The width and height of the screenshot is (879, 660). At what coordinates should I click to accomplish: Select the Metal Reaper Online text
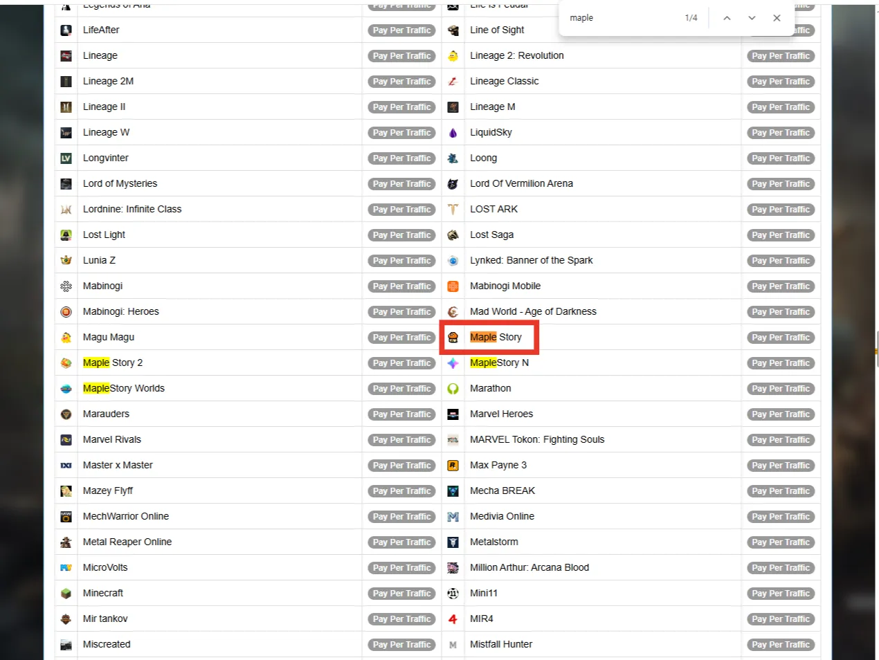[127, 542]
